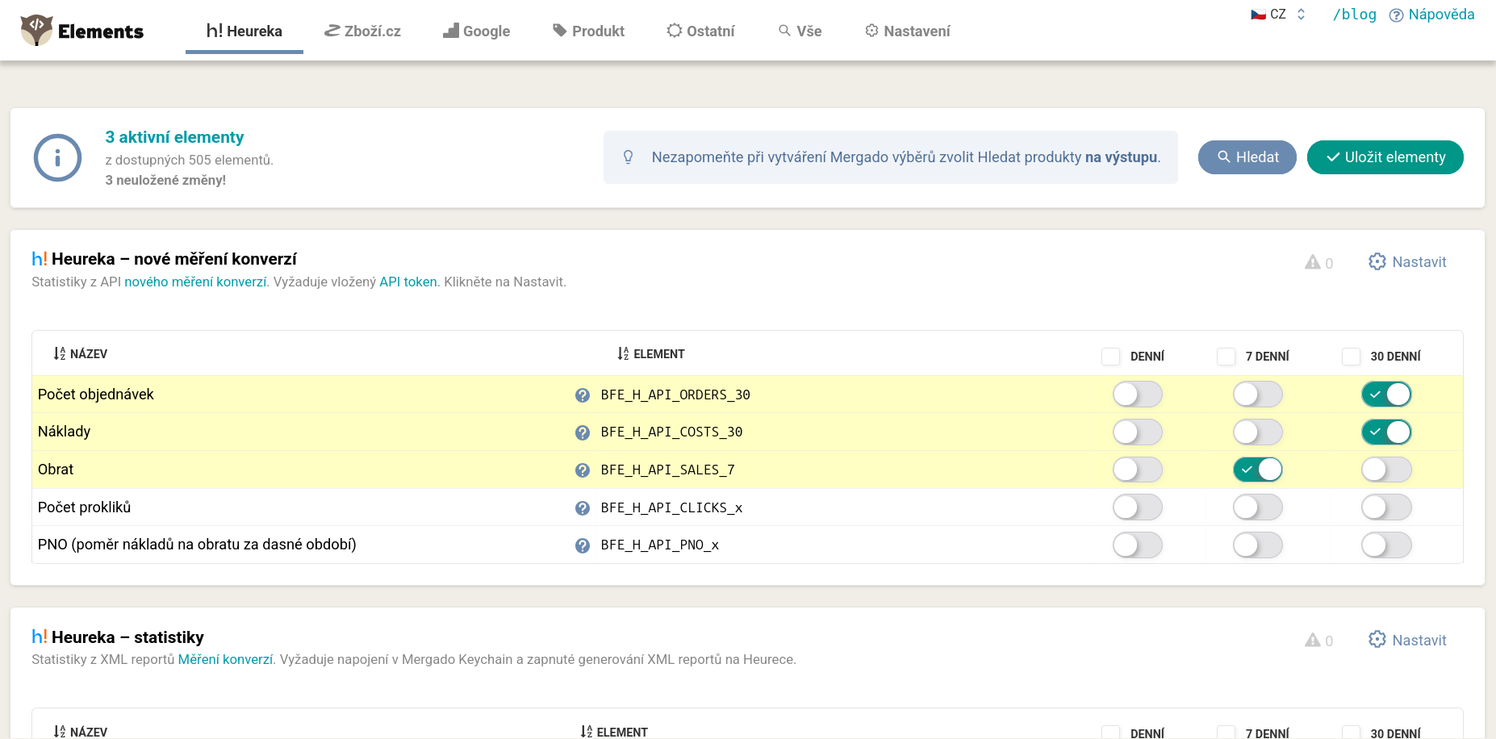1496x739 pixels.
Task: Click warning triangle in nové měření konverzí section
Action: coord(1313,262)
